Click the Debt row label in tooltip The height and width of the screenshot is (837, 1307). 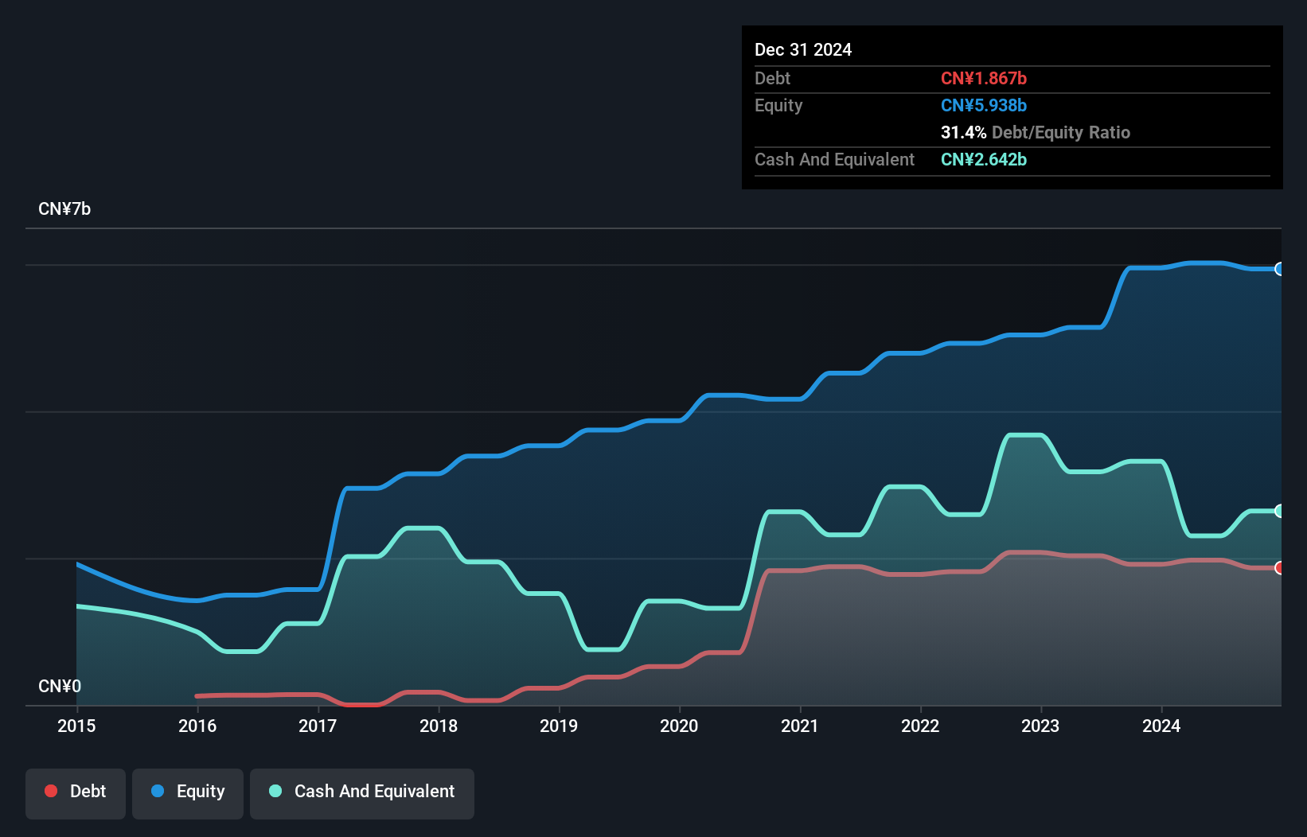[x=772, y=78]
